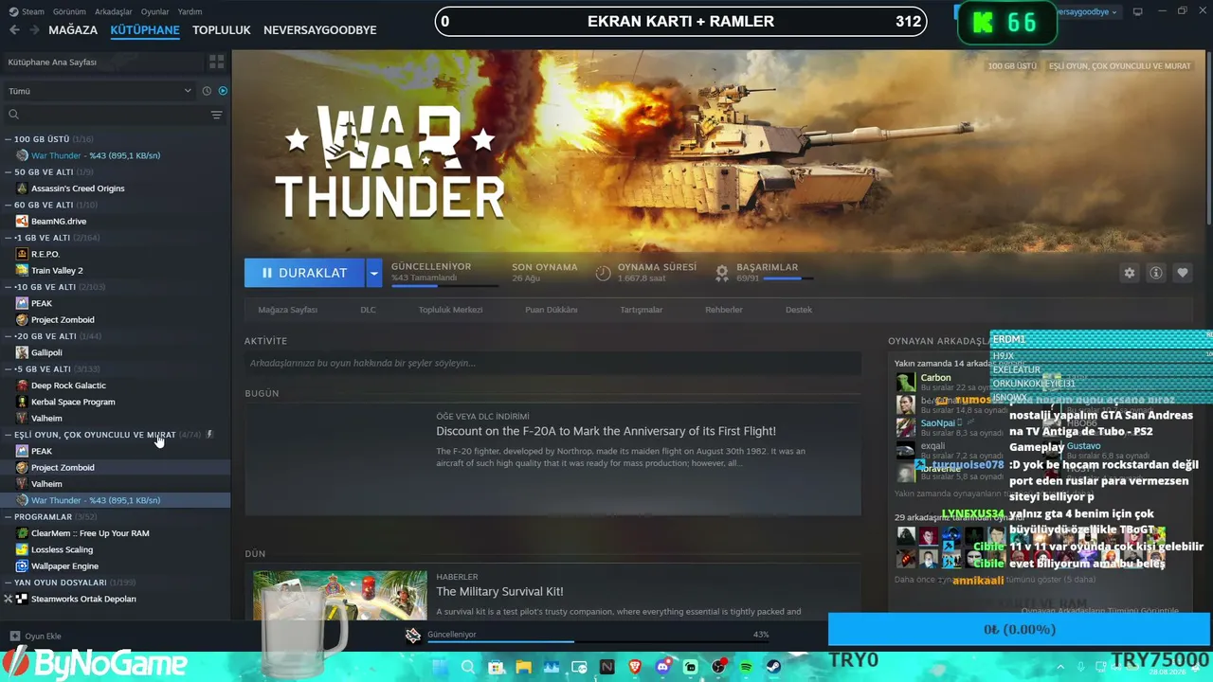Open Steam from the Windows taskbar
Image resolution: width=1213 pixels, height=682 pixels.
(x=773, y=667)
